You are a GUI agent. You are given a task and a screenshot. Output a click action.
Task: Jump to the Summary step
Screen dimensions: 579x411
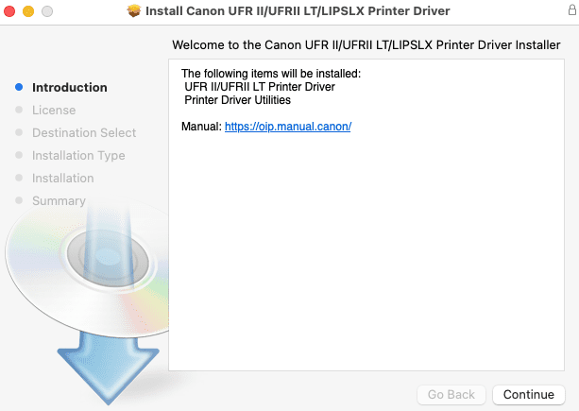click(59, 200)
